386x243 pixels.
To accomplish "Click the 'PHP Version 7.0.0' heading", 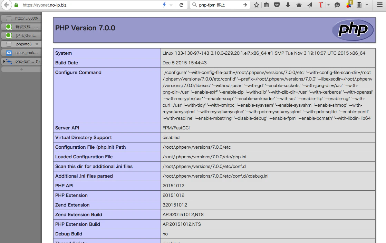I will pos(85,28).
